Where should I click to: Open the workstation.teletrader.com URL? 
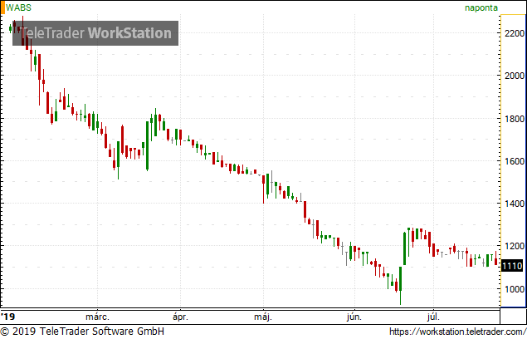pyautogui.click(x=458, y=332)
